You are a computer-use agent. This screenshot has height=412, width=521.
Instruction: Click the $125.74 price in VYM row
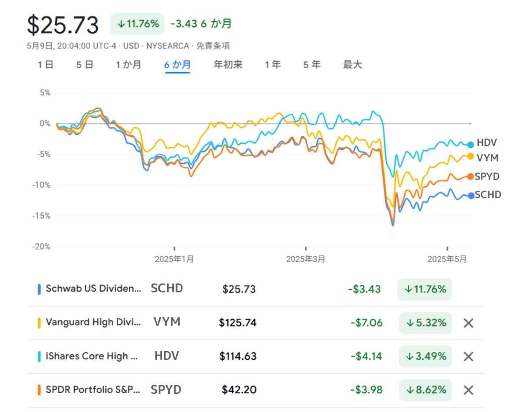pos(237,323)
